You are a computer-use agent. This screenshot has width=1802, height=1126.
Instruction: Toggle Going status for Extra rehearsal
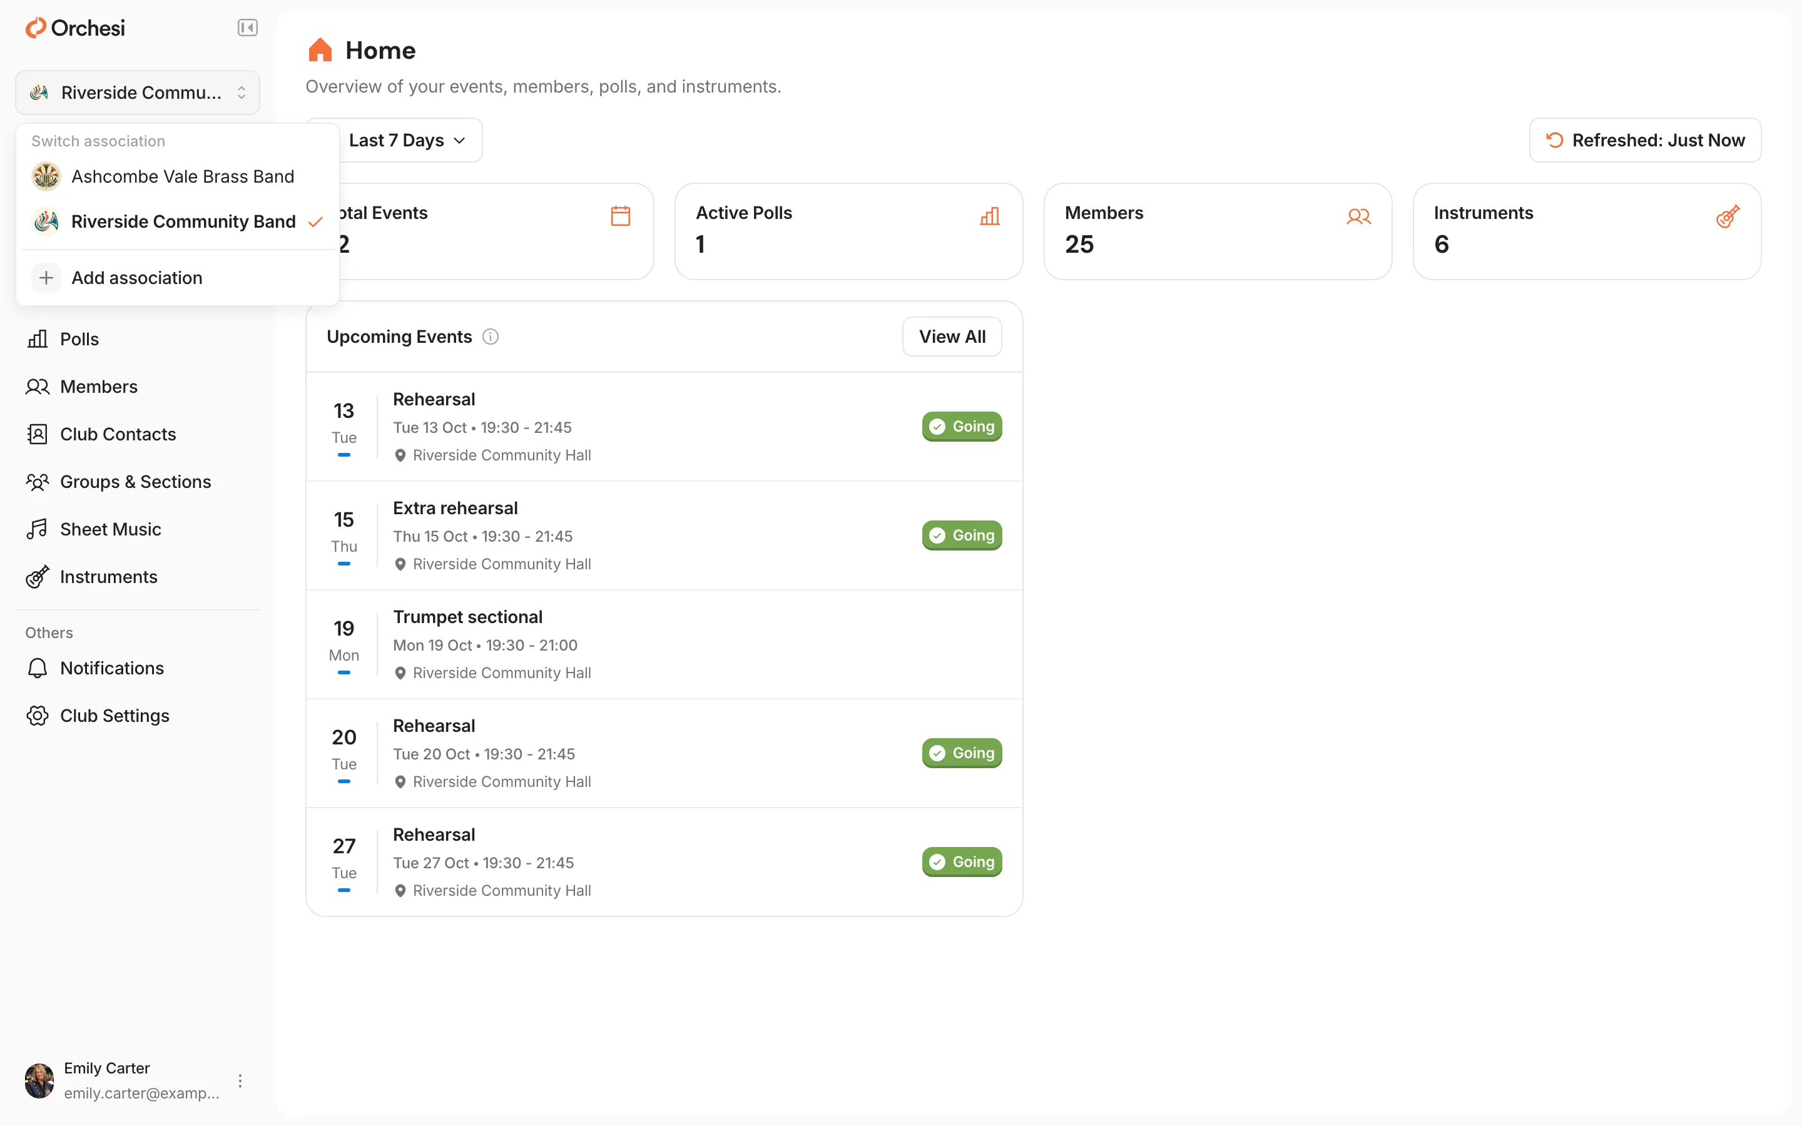[962, 535]
